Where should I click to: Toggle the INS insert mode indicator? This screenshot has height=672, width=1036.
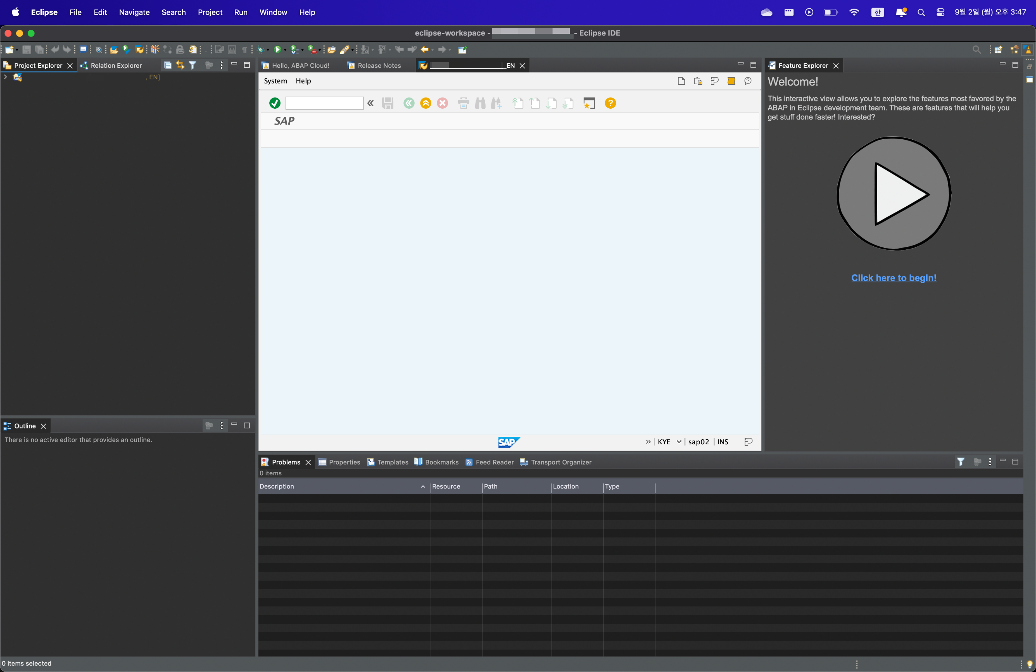coord(722,442)
